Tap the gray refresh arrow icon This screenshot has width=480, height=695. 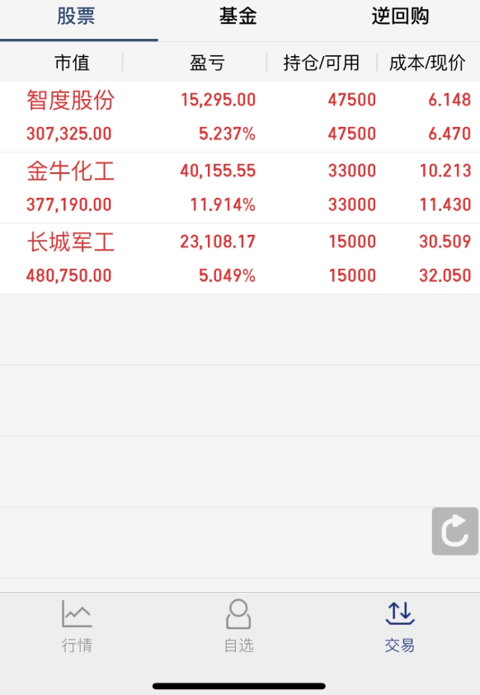coord(455,531)
